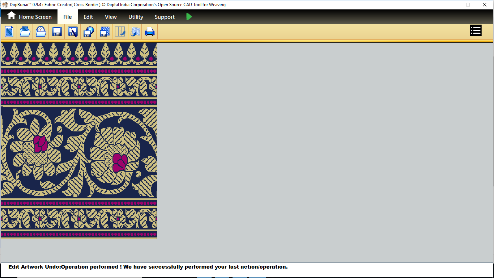Select the File menu tab
494x278 pixels.
click(68, 17)
